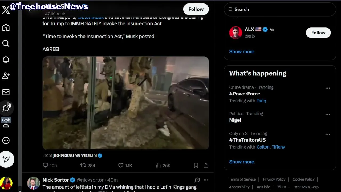Bookmark the Insurrection Act post
The height and width of the screenshot is (192, 341).
coord(196,166)
